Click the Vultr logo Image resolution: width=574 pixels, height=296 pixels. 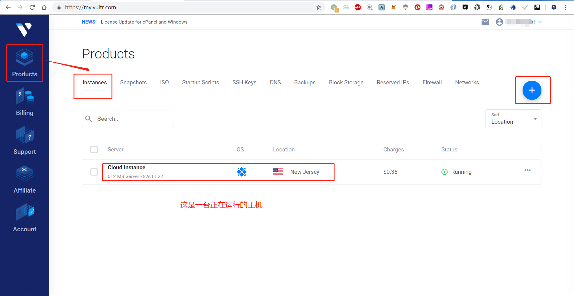point(24,29)
